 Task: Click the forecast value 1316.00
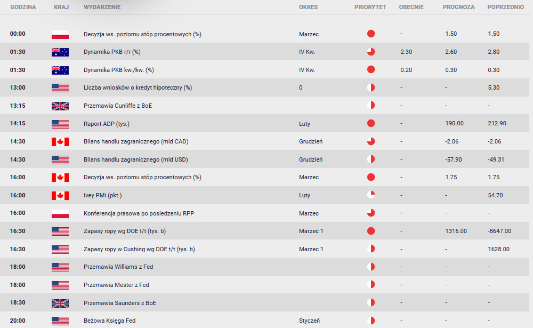[456, 231]
